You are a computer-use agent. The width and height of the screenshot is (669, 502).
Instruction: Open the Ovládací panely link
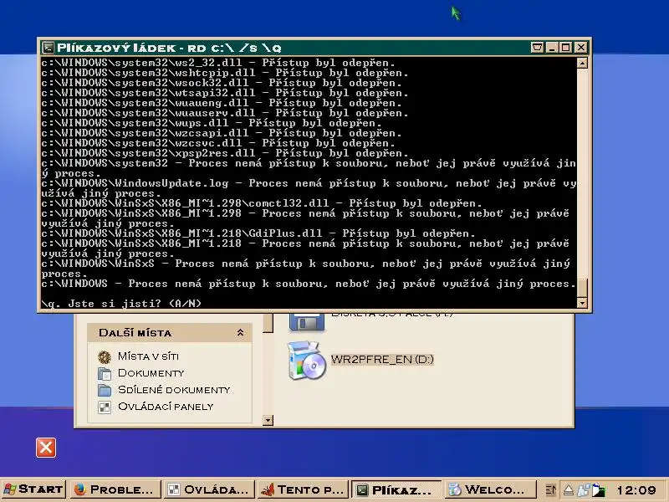click(x=166, y=407)
